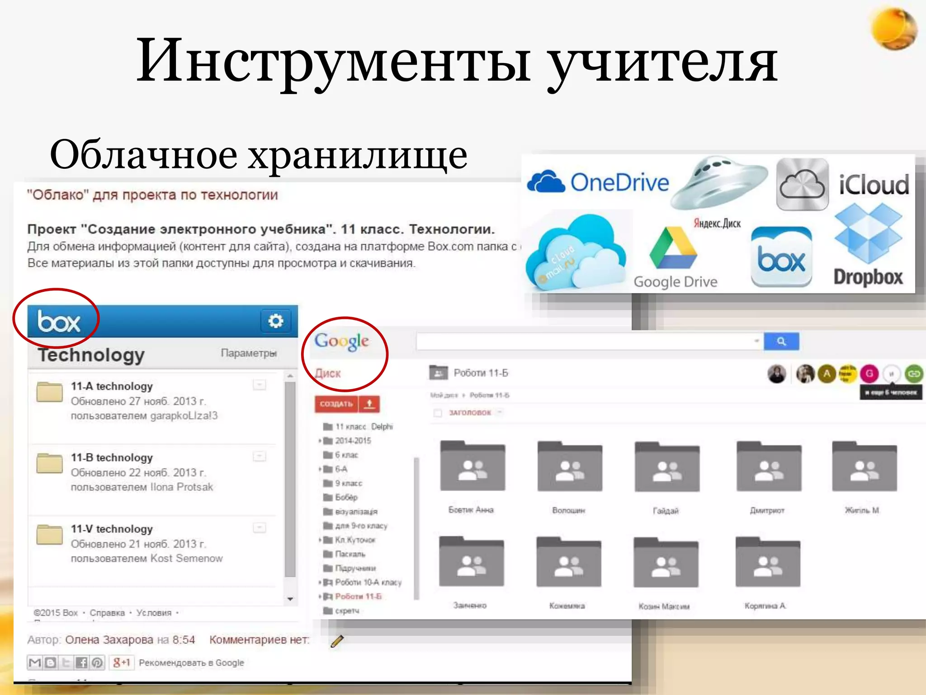Expand the Кл.Куточок folder tree arrow

pos(320,540)
